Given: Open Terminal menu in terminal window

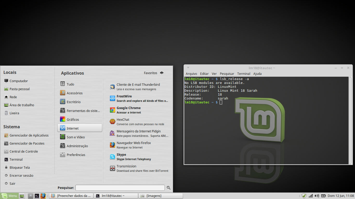Looking at the screenshot, I should [244, 74].
